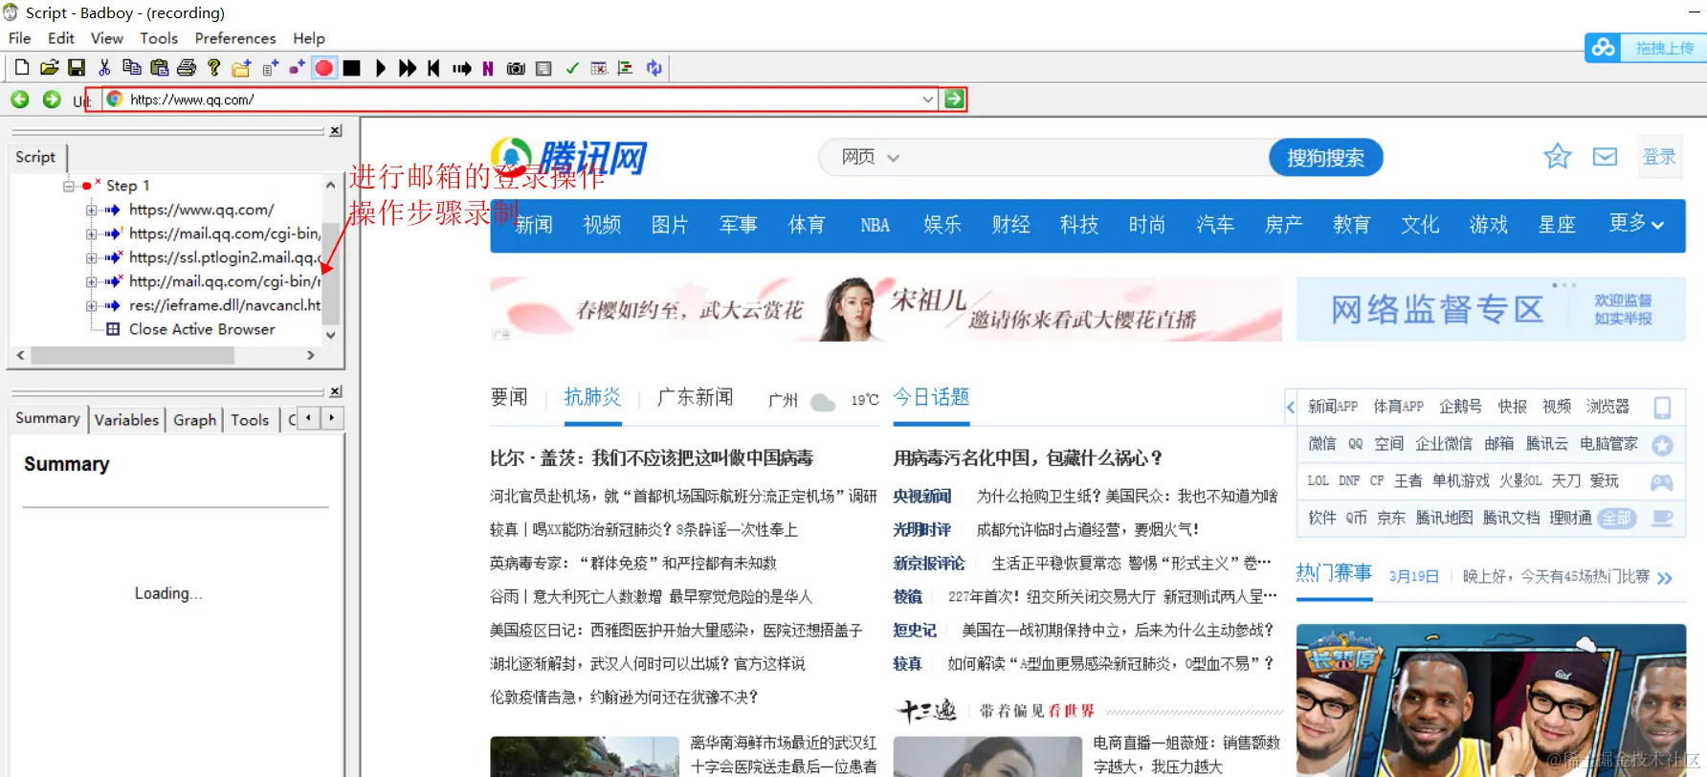Click the folder-with-plus toolbar icon
Screen dimensions: 1707x777
click(241, 68)
